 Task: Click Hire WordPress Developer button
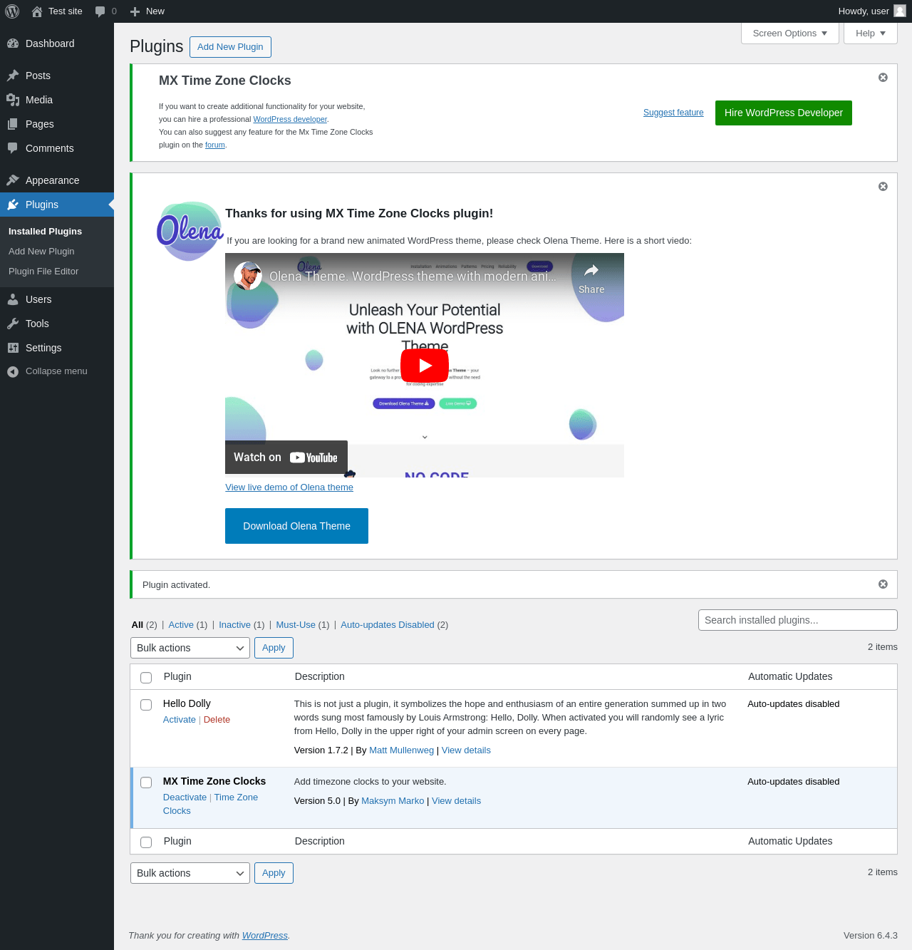click(784, 113)
